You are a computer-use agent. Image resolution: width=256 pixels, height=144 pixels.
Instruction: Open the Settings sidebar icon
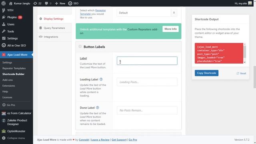[x=4, y=38]
